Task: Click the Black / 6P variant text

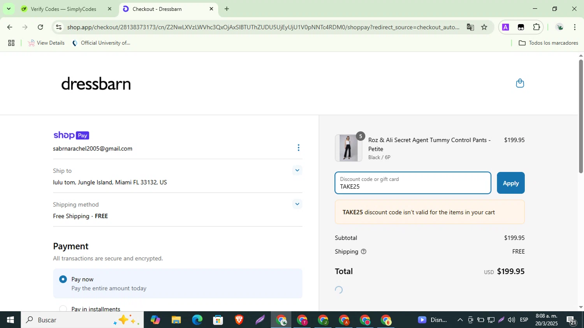Action: pos(379,158)
